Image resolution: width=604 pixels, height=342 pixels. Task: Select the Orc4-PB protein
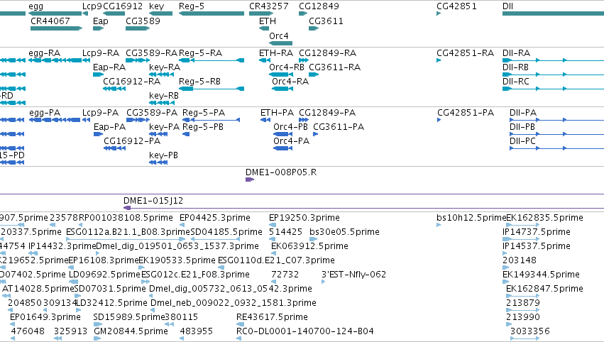click(x=282, y=134)
